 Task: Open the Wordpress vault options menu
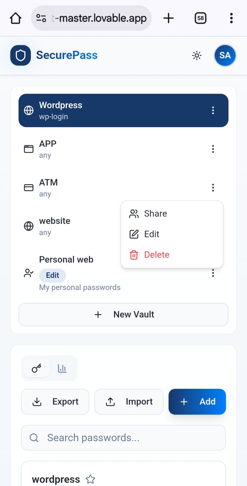(213, 111)
